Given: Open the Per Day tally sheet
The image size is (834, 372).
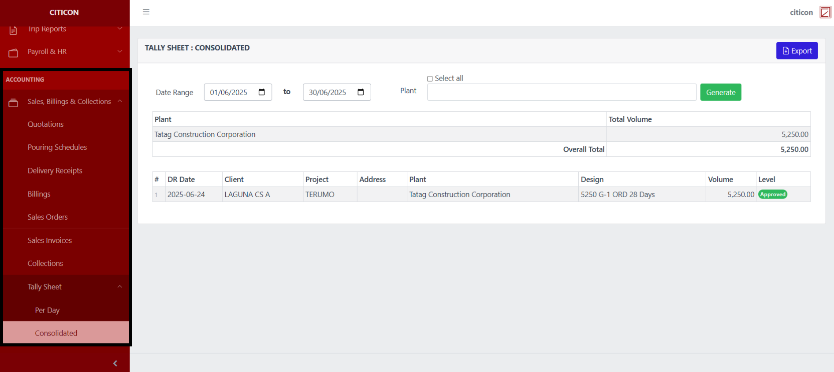Looking at the screenshot, I should point(47,310).
